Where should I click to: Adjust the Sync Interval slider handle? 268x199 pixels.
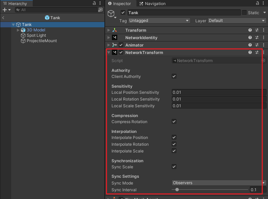coord(177,190)
